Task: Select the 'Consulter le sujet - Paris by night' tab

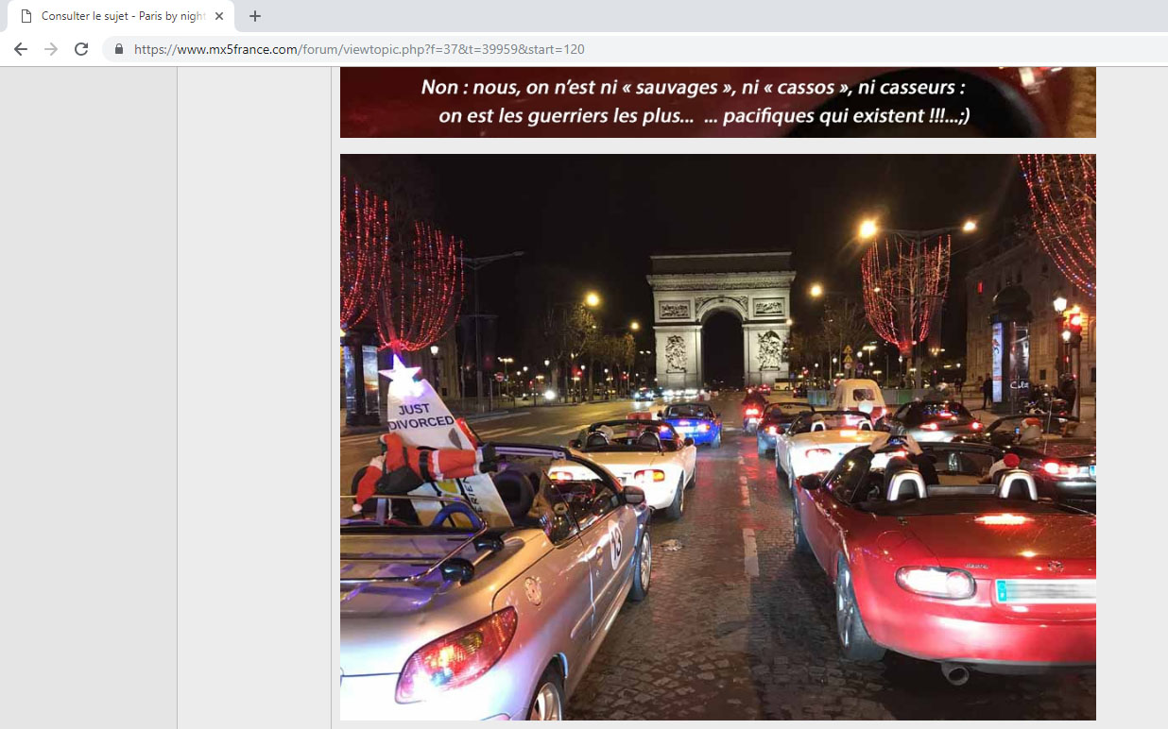Action: tap(122, 16)
